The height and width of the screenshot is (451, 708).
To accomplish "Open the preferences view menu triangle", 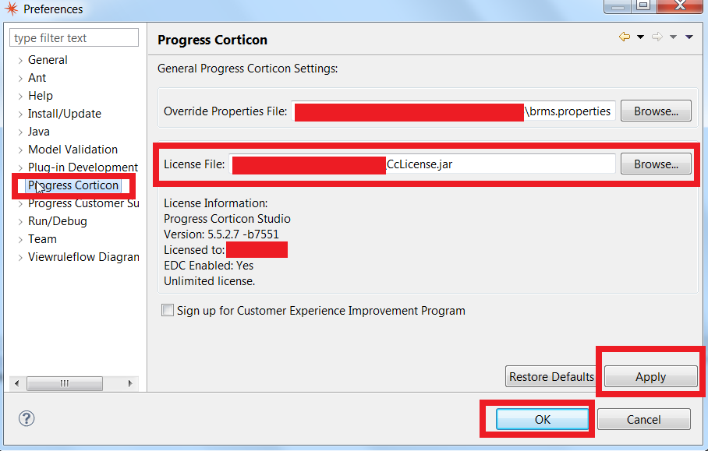I will click(x=689, y=37).
